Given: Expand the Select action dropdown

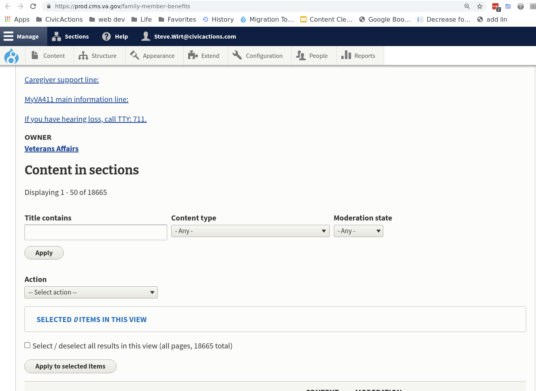Looking at the screenshot, I should coord(91,292).
